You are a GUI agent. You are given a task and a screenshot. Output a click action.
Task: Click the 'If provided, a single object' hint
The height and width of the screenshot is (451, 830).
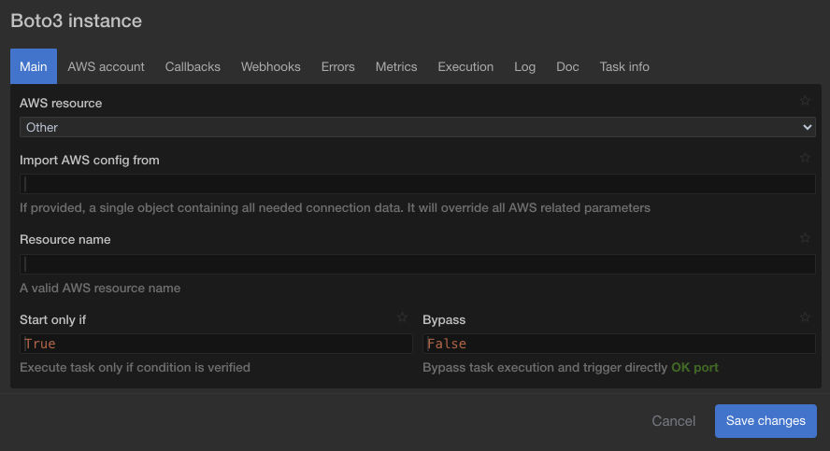335,208
